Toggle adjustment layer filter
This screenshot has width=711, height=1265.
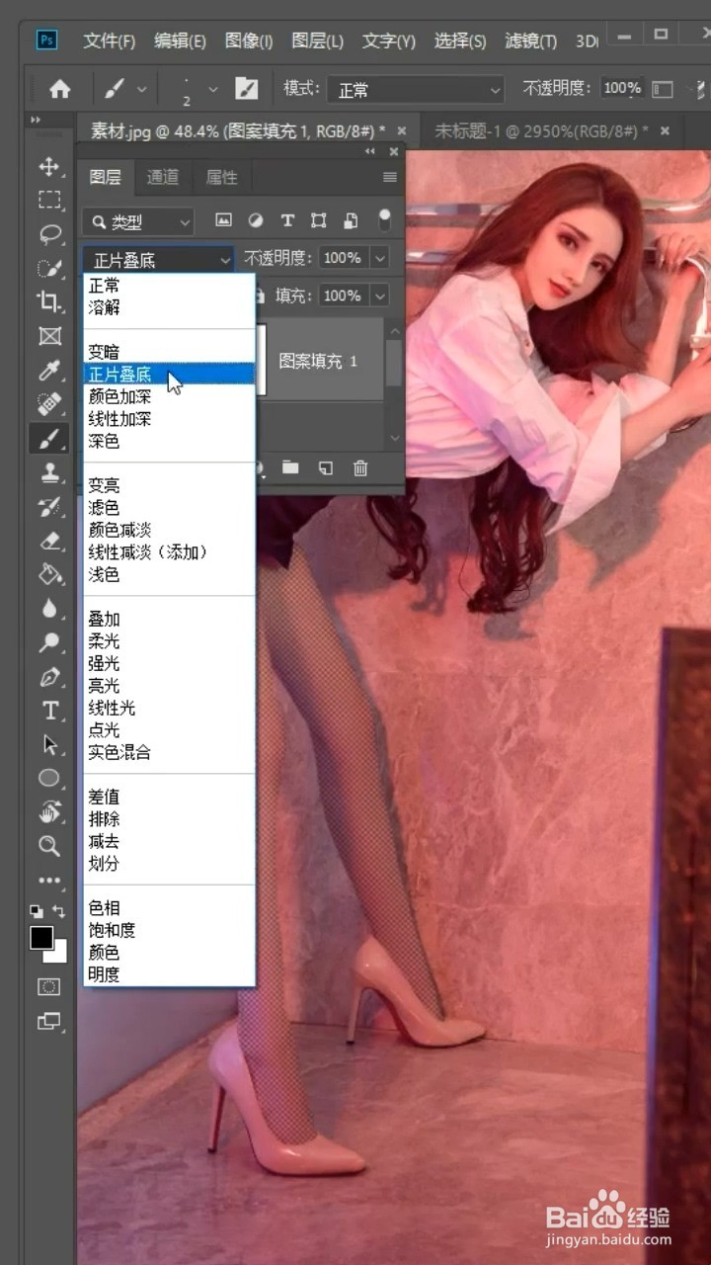pos(256,220)
